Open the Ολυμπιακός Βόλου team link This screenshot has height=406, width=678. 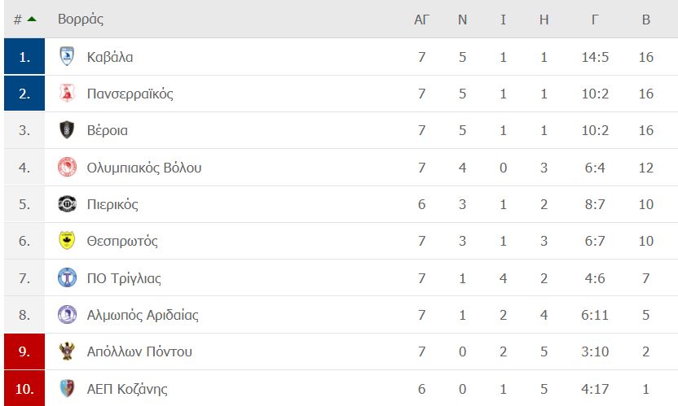coord(144,168)
